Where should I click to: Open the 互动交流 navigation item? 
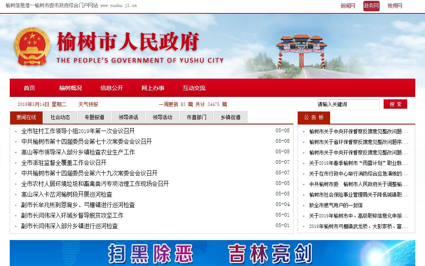click(x=194, y=88)
